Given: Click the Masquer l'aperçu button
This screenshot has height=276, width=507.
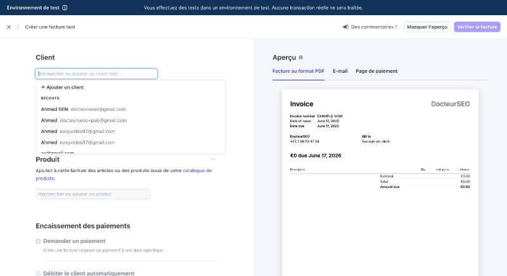Looking at the screenshot, I should pos(427,27).
